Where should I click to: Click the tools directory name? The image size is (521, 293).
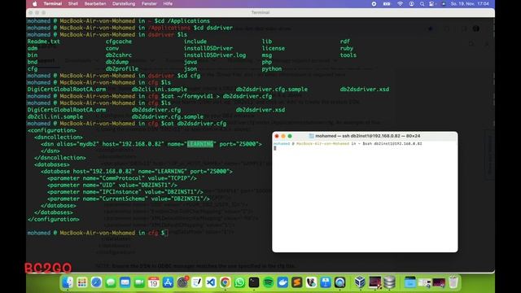pos(348,55)
